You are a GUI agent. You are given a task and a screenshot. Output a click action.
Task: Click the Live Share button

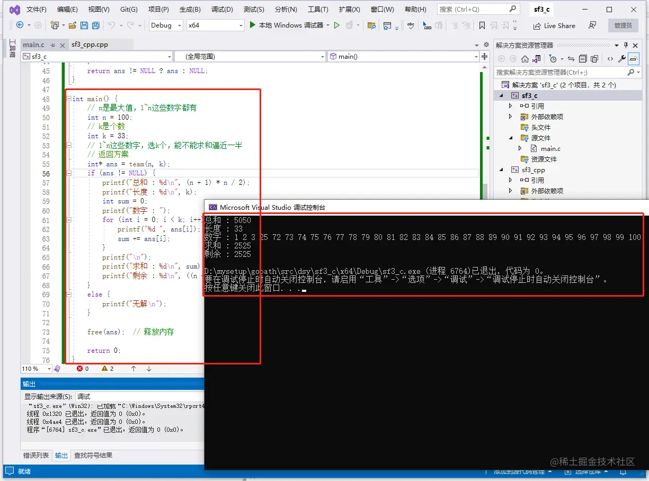click(554, 25)
